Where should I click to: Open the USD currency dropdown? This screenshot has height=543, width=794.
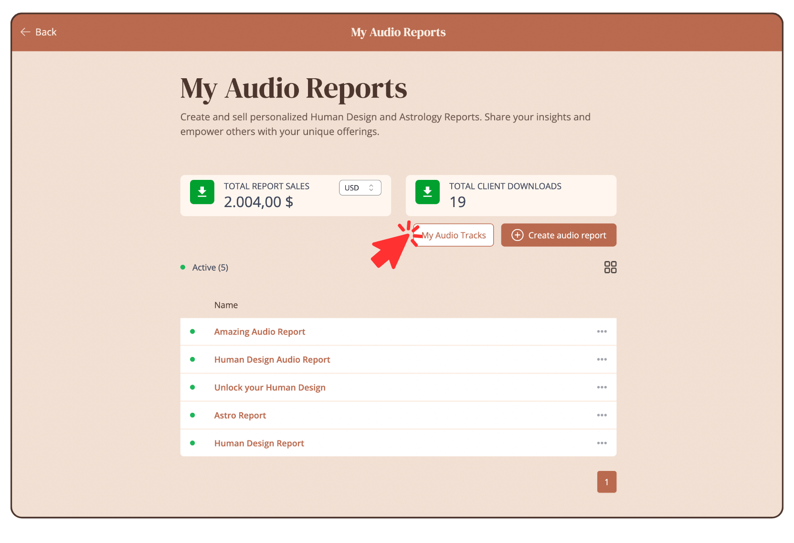pyautogui.click(x=360, y=188)
